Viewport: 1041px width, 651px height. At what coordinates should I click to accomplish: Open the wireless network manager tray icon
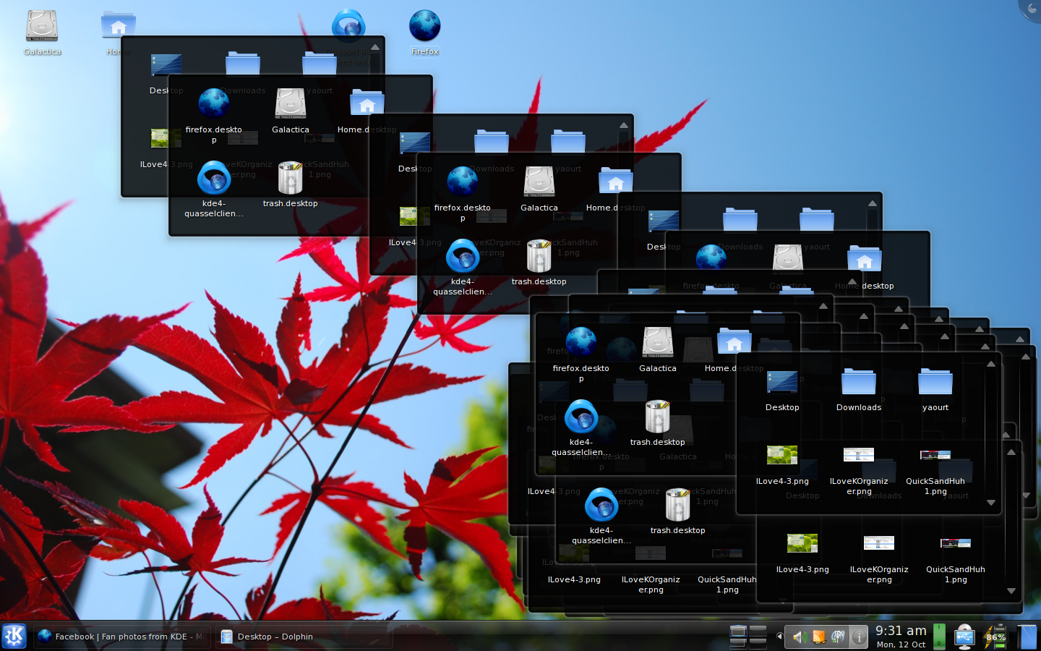[x=839, y=637]
